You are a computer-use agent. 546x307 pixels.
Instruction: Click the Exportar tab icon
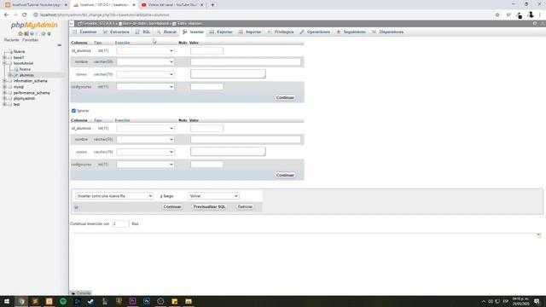[212, 32]
